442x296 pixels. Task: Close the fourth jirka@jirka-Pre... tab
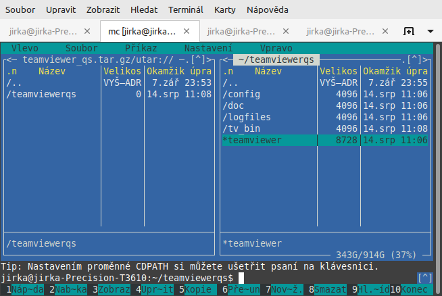pyautogui.click(x=385, y=31)
